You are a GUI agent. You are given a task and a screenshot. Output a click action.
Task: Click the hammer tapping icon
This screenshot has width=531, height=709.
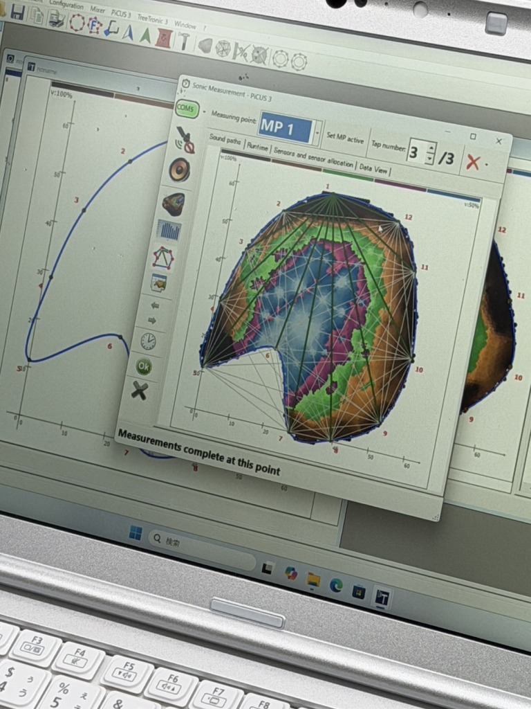pos(183,42)
